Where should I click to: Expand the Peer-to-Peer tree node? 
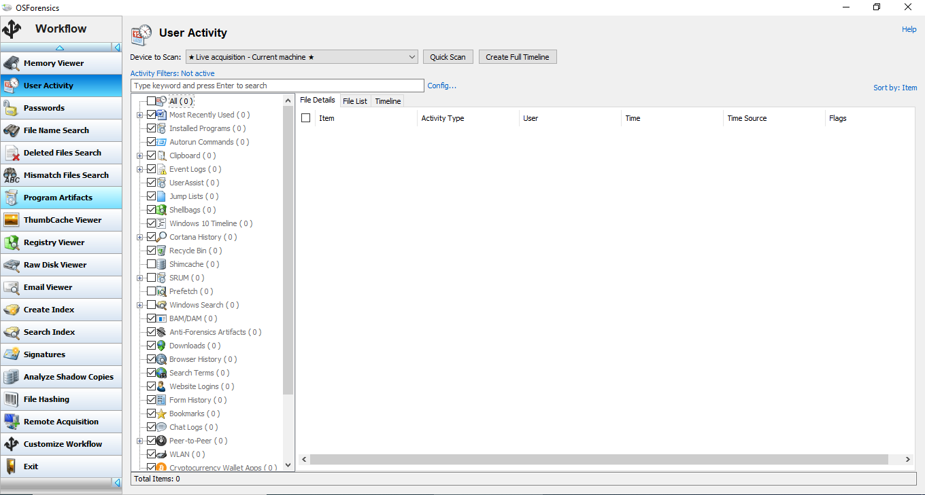coord(139,441)
